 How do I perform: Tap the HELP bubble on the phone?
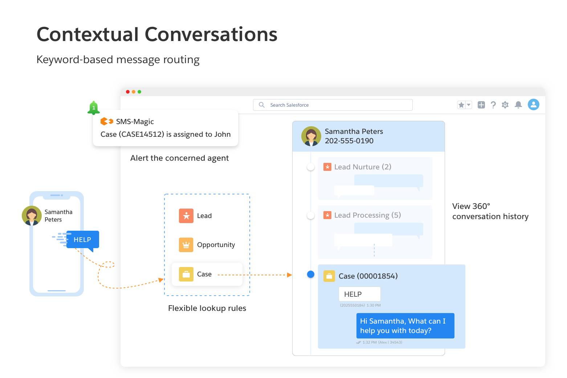tap(83, 240)
